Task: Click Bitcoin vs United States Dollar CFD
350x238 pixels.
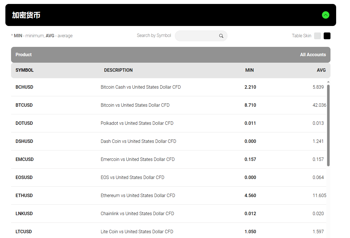Action: pos(135,105)
